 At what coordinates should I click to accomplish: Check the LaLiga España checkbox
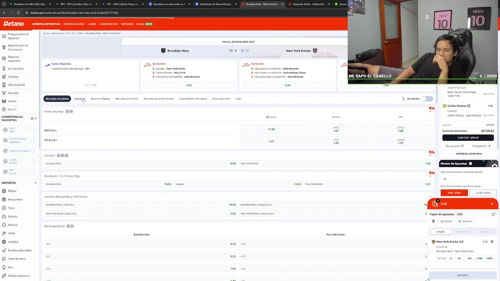point(33,161)
